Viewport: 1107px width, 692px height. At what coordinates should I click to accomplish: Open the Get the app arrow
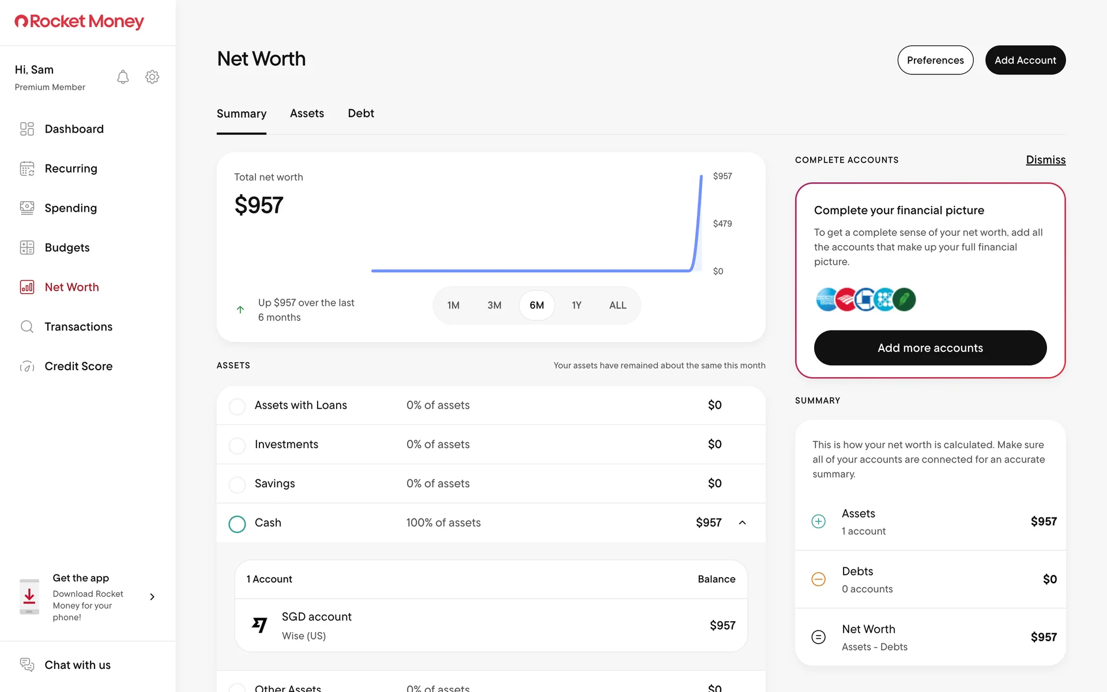(152, 597)
